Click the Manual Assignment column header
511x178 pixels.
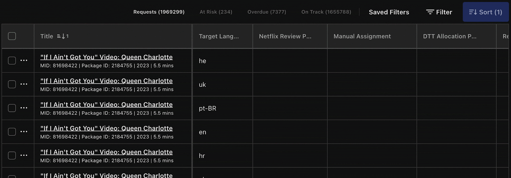click(362, 36)
